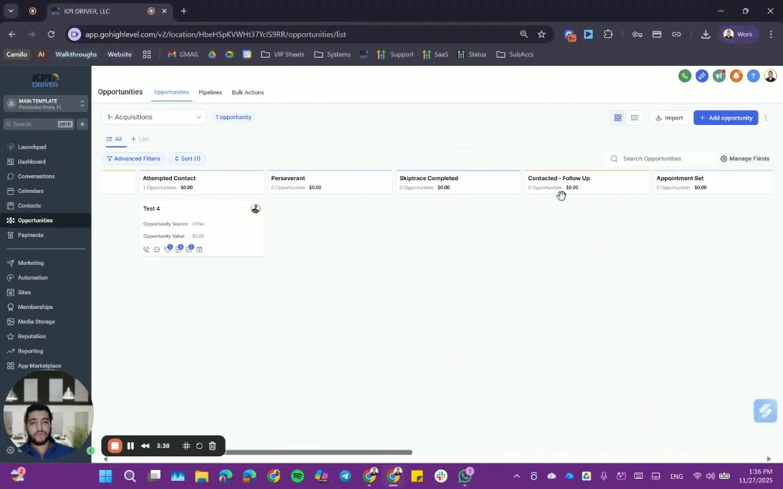Restart the recording from recorder toolbar
This screenshot has width=783, height=489.
199,446
